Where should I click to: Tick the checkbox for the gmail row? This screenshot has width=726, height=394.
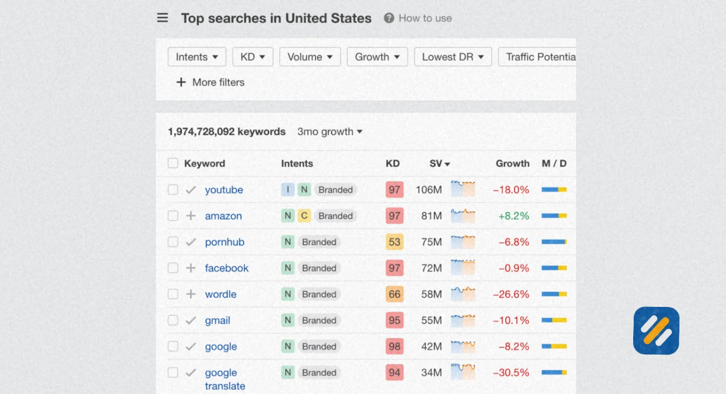click(173, 320)
